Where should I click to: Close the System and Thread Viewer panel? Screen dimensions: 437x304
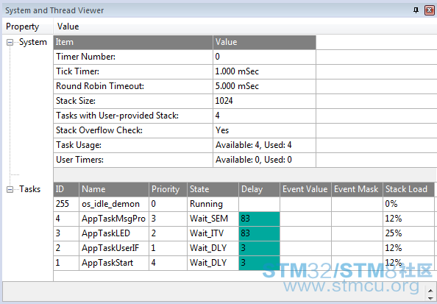(429, 10)
